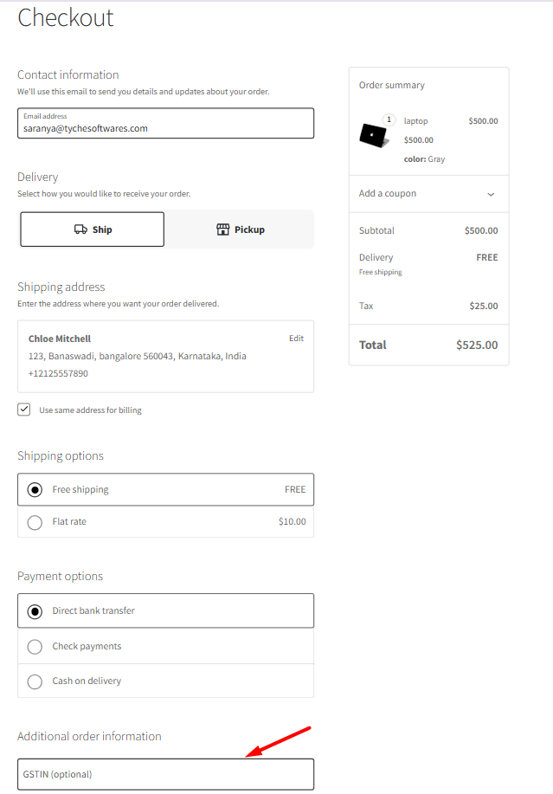This screenshot has height=794, width=553.
Task: Click the laptop product thumbnail
Action: click(373, 135)
